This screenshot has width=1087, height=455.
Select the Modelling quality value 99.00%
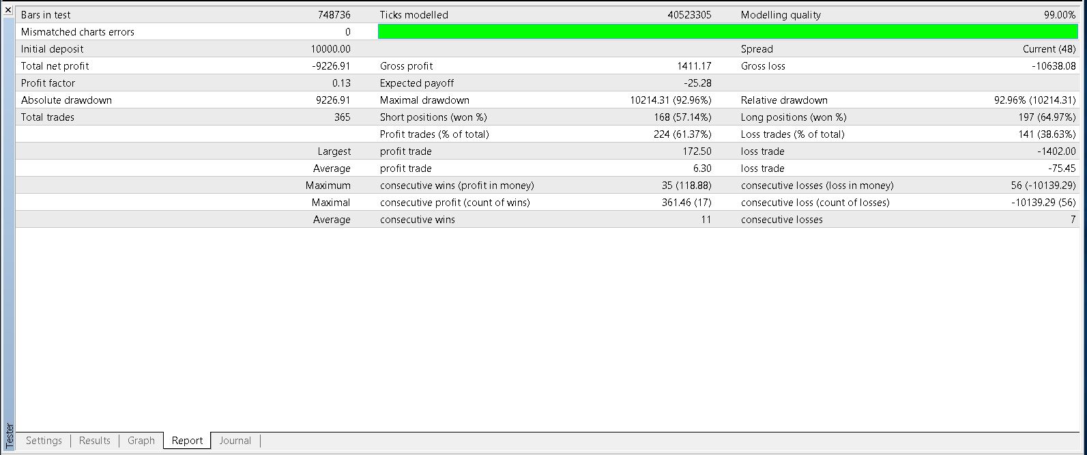coord(1060,15)
